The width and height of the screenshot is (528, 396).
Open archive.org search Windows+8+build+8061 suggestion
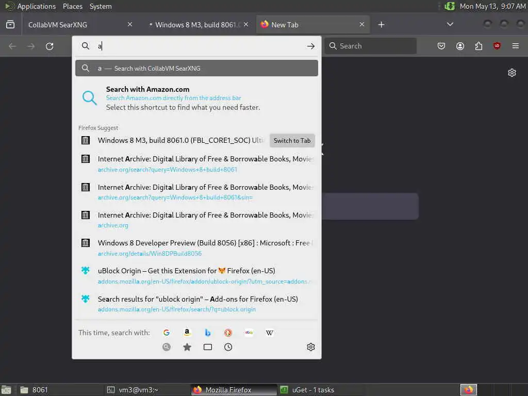coord(196,164)
